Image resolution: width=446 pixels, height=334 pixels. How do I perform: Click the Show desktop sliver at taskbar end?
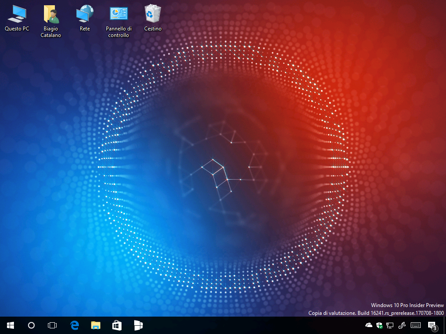pos(444,325)
